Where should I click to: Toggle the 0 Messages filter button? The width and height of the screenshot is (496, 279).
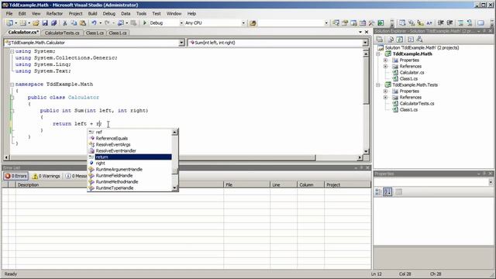coord(76,176)
